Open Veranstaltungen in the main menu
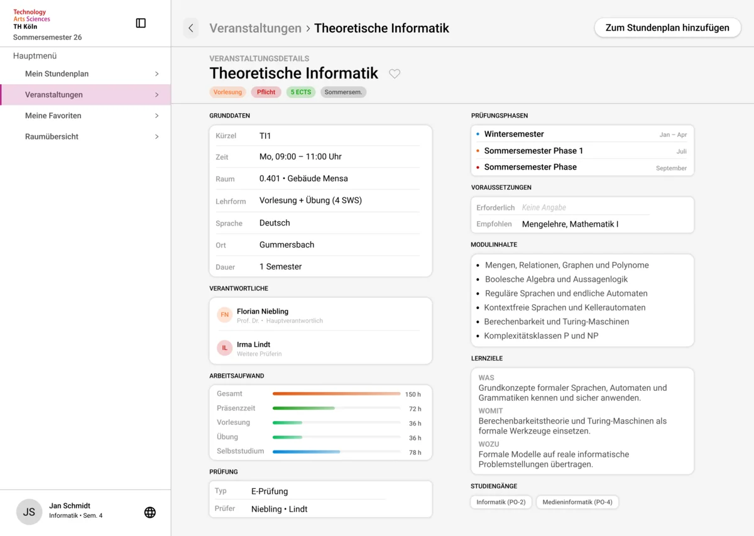Viewport: 754px width, 536px height. click(54, 95)
